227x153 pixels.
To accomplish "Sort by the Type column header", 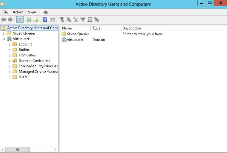I will coord(106,28).
